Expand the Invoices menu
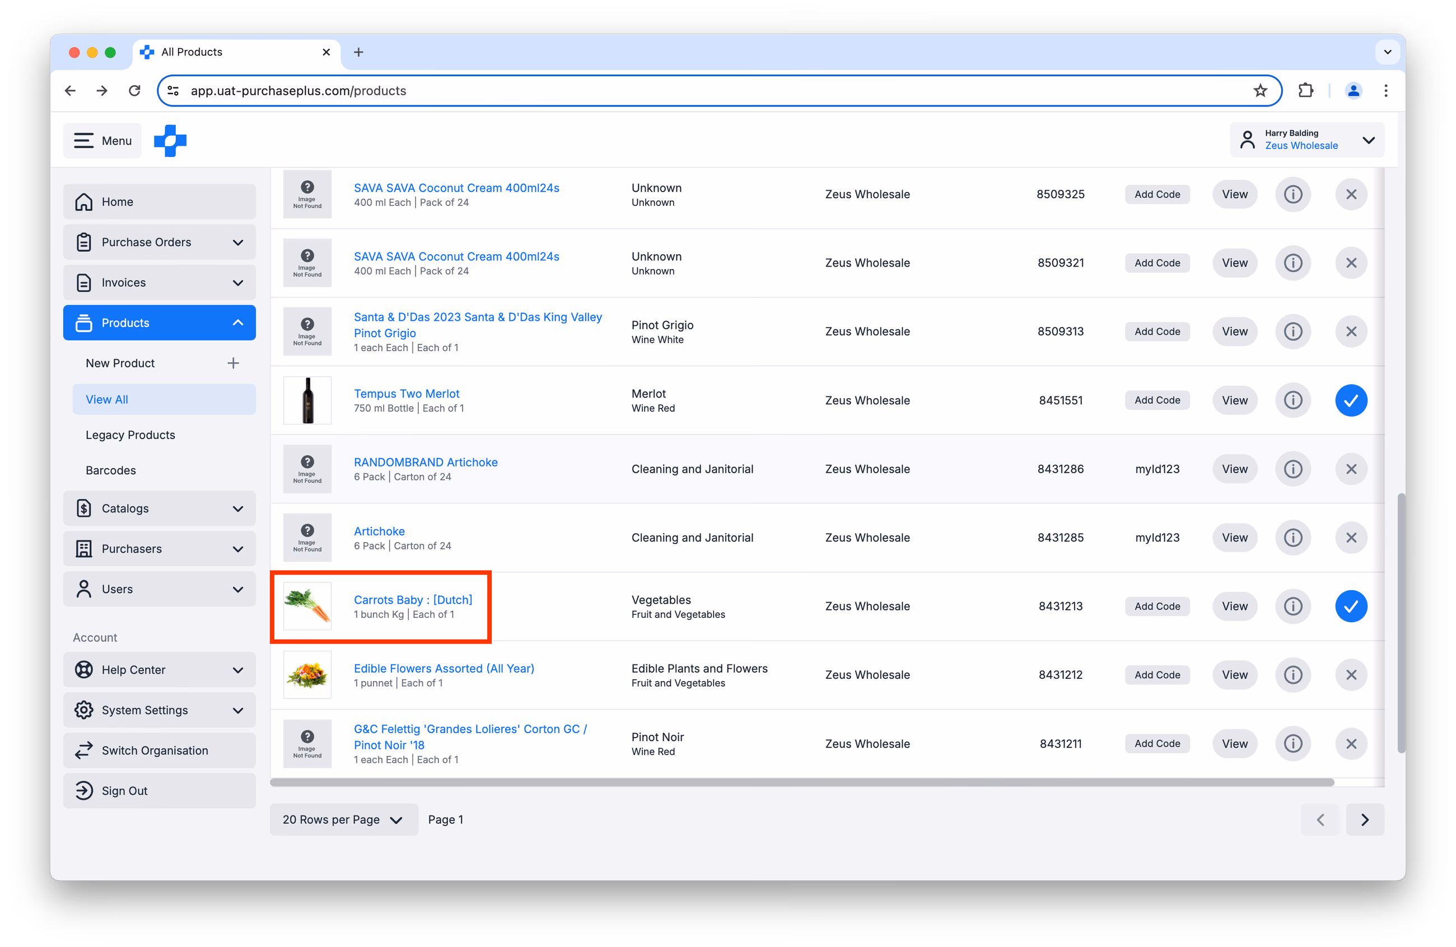1456x947 pixels. click(159, 283)
